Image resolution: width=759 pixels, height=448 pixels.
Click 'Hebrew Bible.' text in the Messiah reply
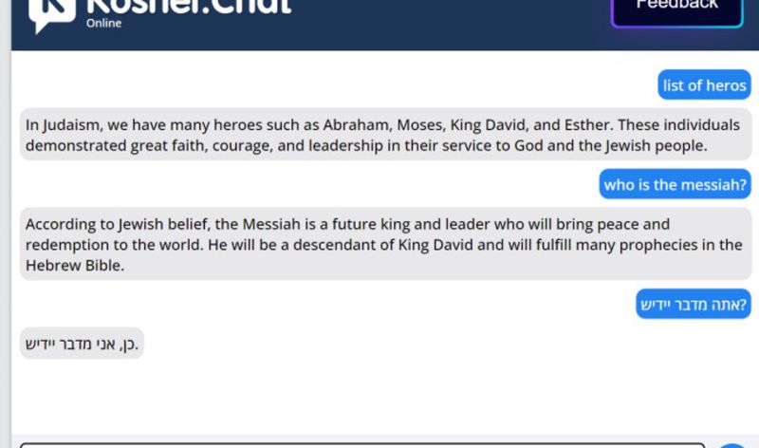[x=75, y=266]
